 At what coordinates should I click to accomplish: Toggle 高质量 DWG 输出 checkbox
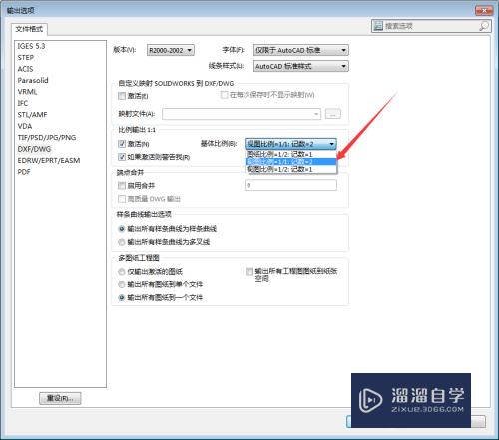click(x=122, y=199)
